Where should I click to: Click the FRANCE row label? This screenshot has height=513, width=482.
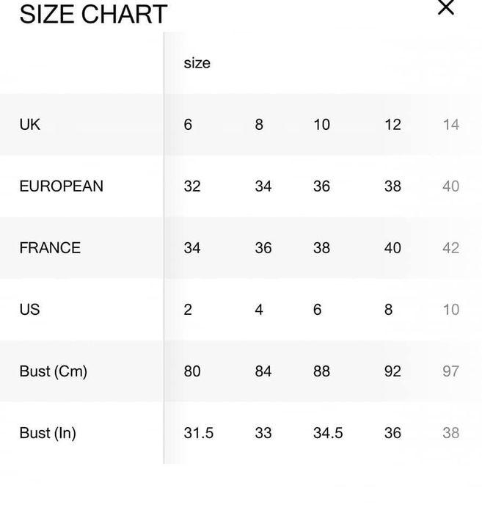point(50,248)
